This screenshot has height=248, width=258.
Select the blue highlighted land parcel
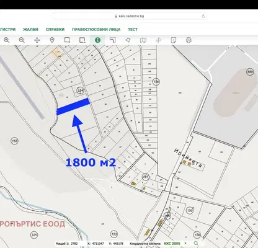[73, 107]
